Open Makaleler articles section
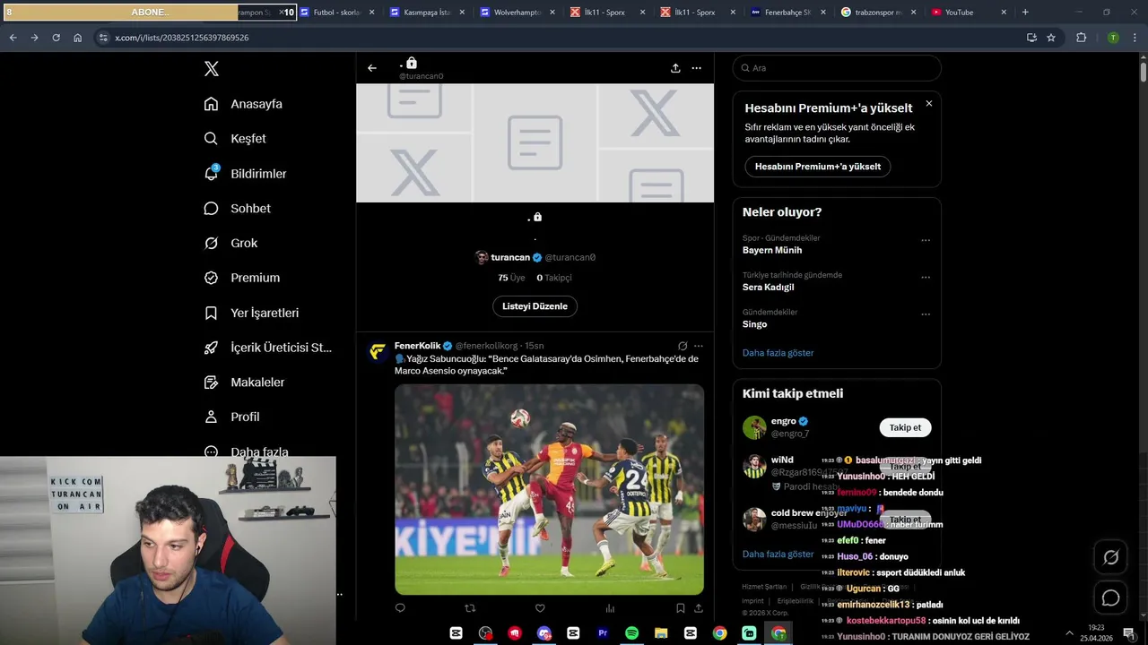 click(x=244, y=382)
